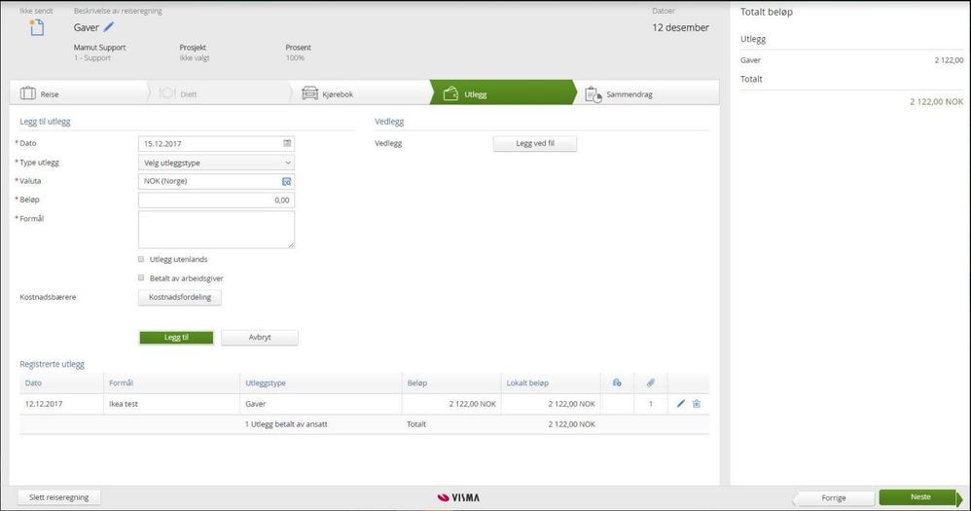Open the Velg utleggstype dropdown
Image resolution: width=971 pixels, height=511 pixels.
coord(216,163)
